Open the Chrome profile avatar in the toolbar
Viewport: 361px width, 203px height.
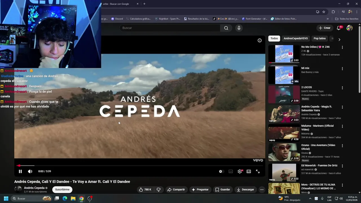coord(350,12)
